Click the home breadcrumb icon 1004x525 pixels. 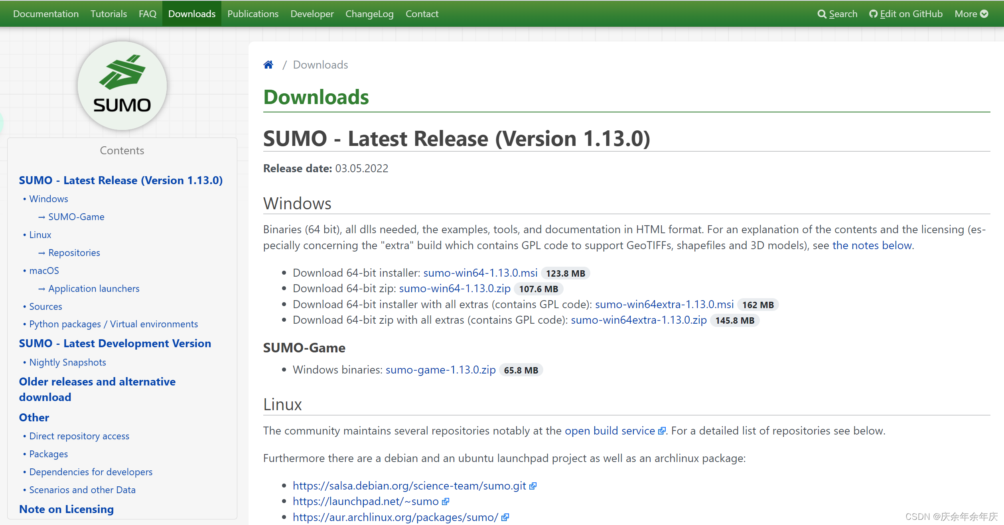(x=268, y=65)
